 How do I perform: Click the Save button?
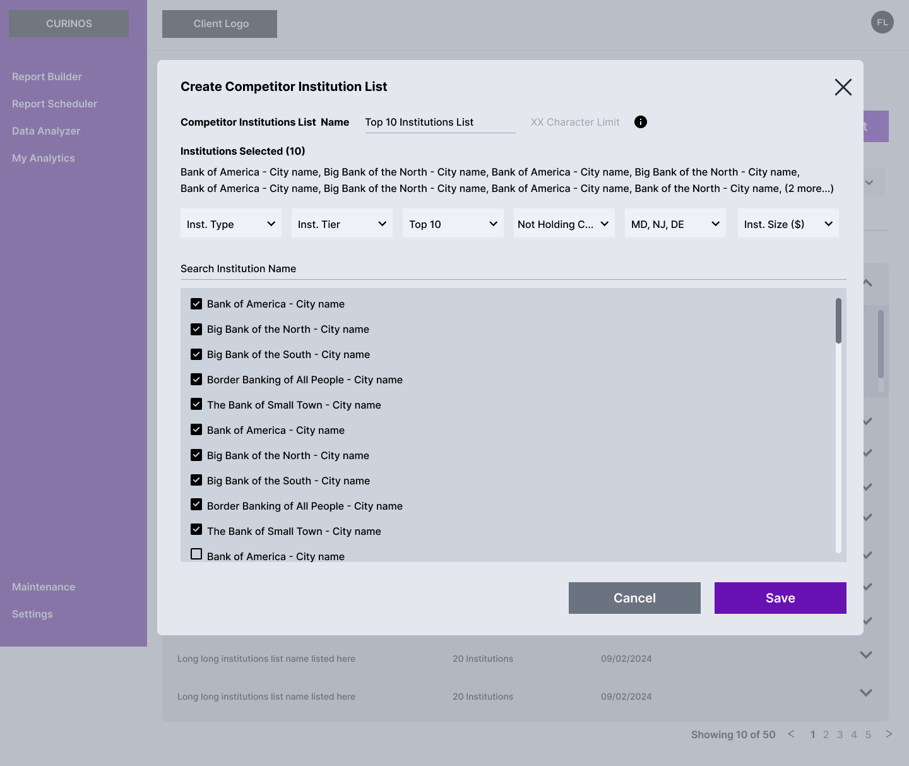click(x=780, y=598)
